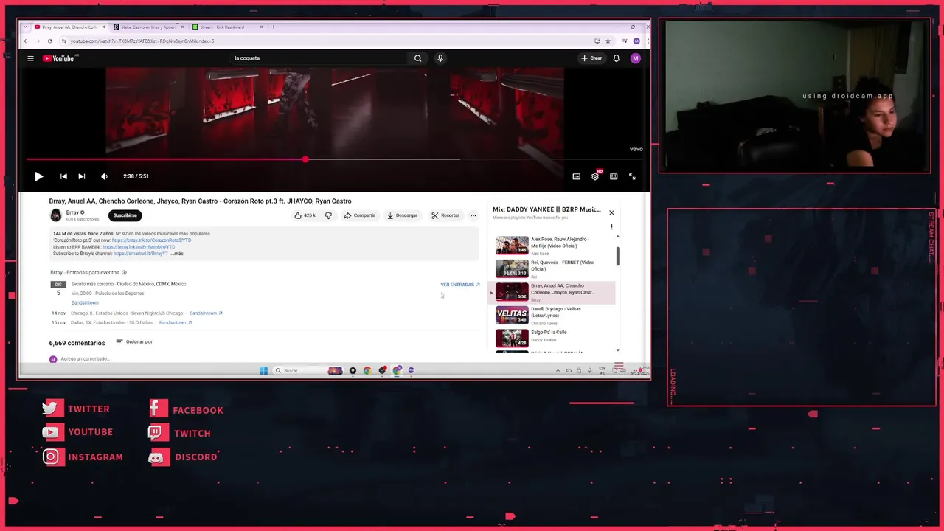Open the YouTube notifications bell
Image resolution: width=944 pixels, height=531 pixels.
pyautogui.click(x=617, y=58)
